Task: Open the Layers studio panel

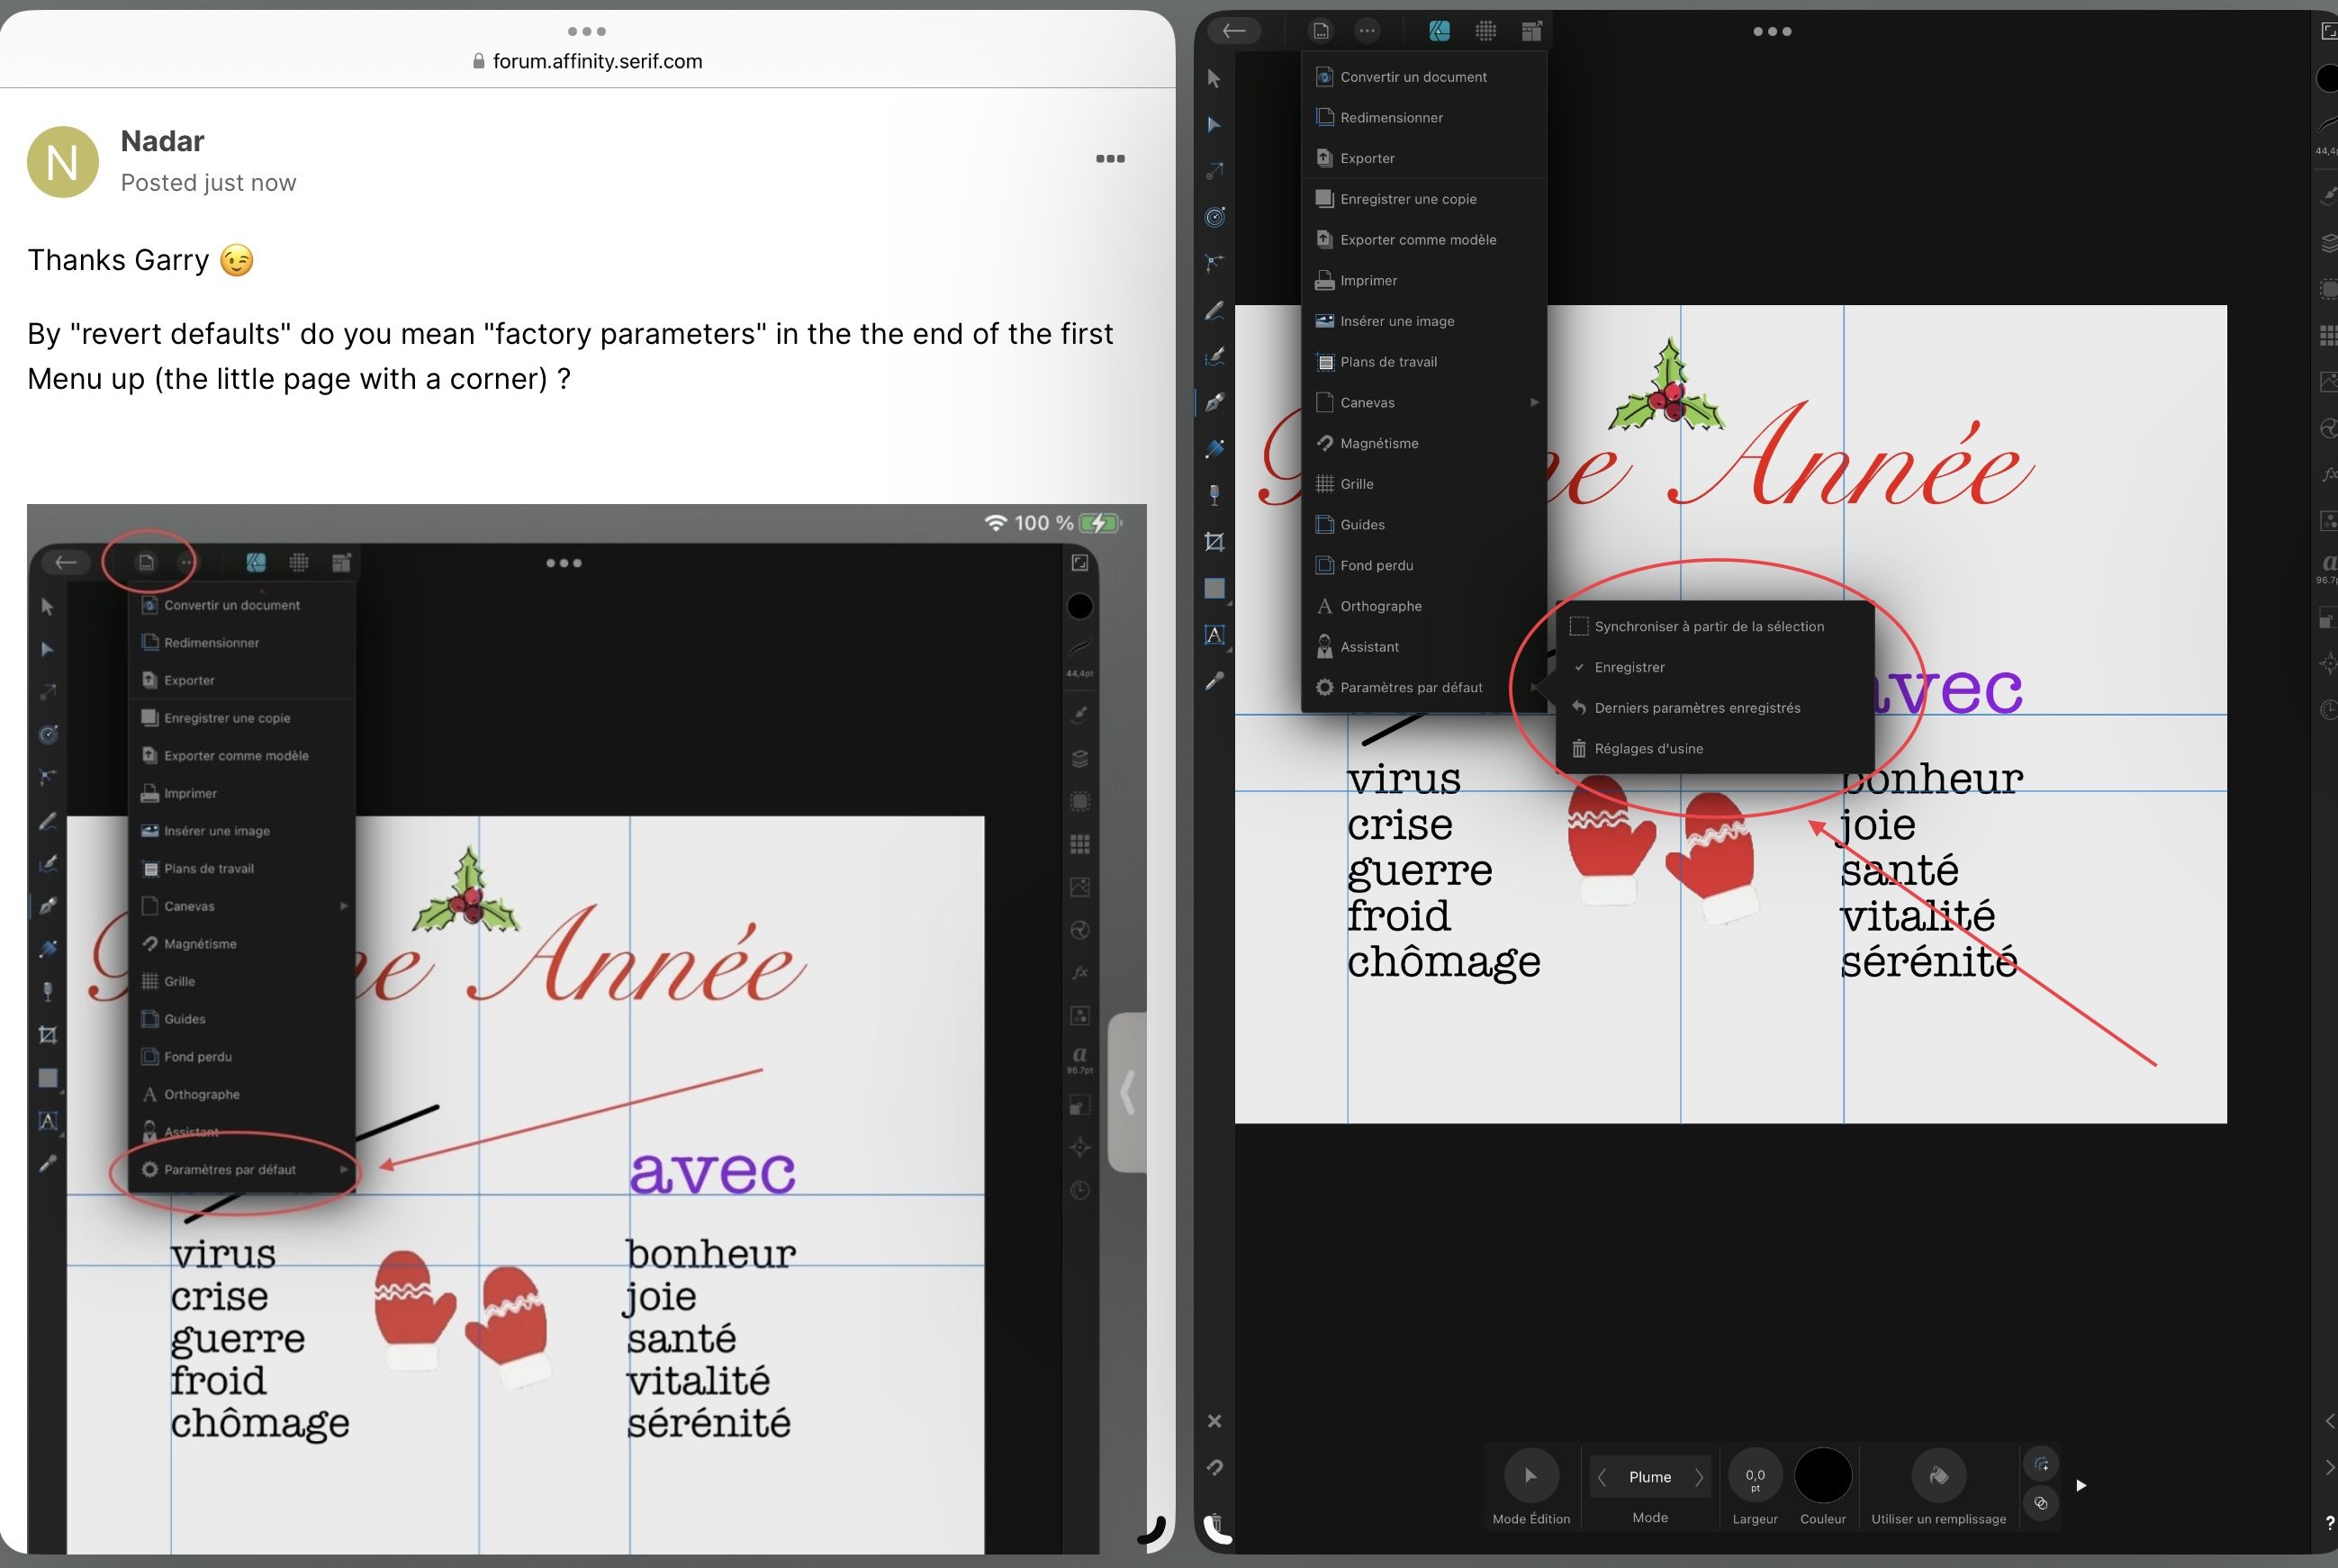Action: pos(2328,243)
